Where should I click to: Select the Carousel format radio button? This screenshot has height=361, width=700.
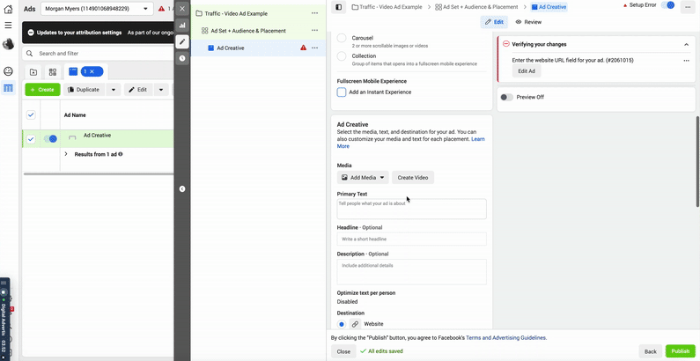coord(342,39)
